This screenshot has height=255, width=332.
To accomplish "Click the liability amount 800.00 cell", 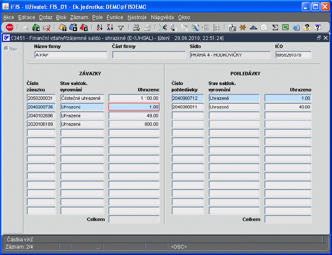I will 134,124.
